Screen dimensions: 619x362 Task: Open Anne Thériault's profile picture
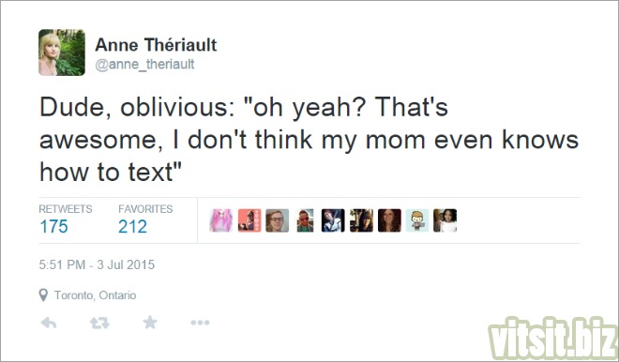coord(62,53)
